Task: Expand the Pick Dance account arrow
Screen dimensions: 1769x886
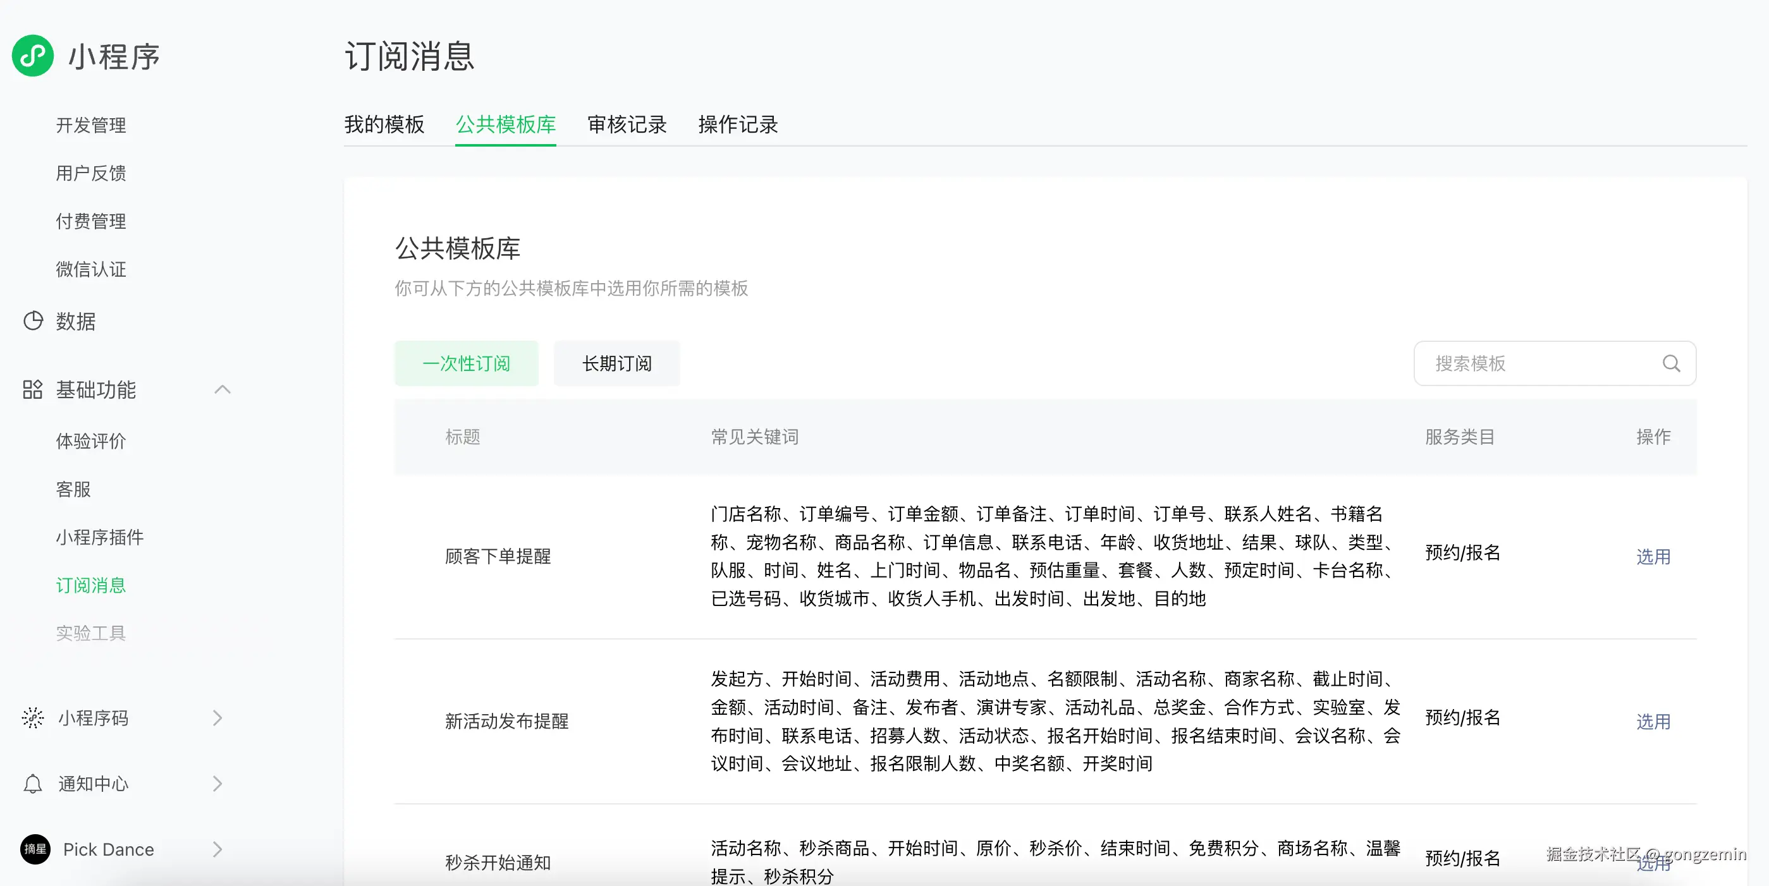Action: (217, 849)
